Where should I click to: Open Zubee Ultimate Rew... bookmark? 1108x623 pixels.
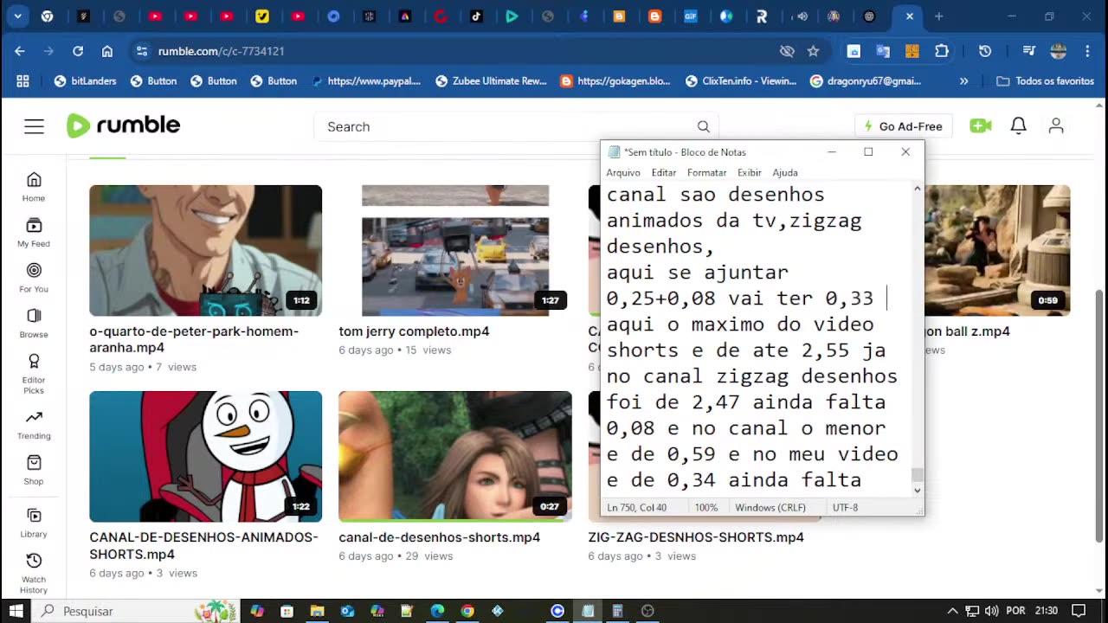(x=491, y=80)
